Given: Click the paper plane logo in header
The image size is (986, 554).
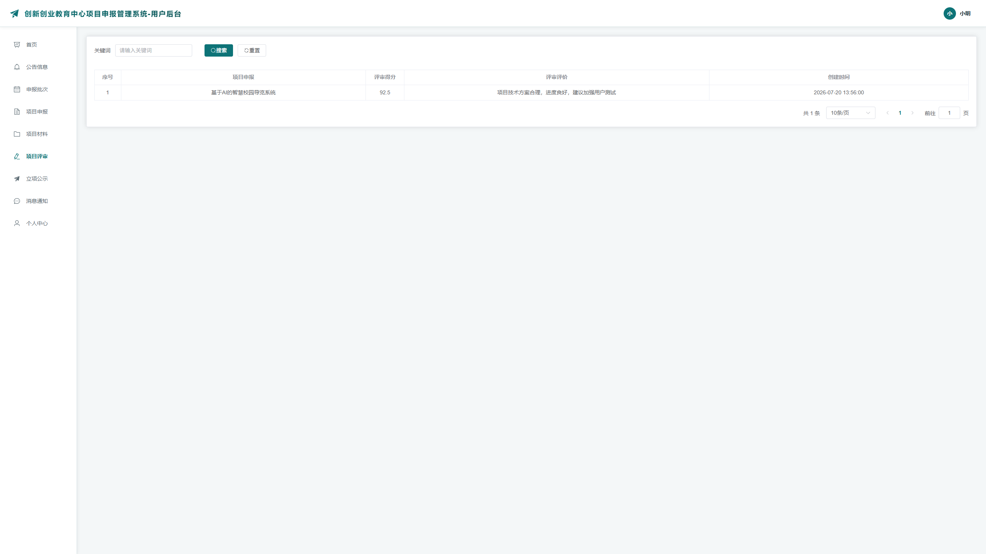Looking at the screenshot, I should 15,14.
